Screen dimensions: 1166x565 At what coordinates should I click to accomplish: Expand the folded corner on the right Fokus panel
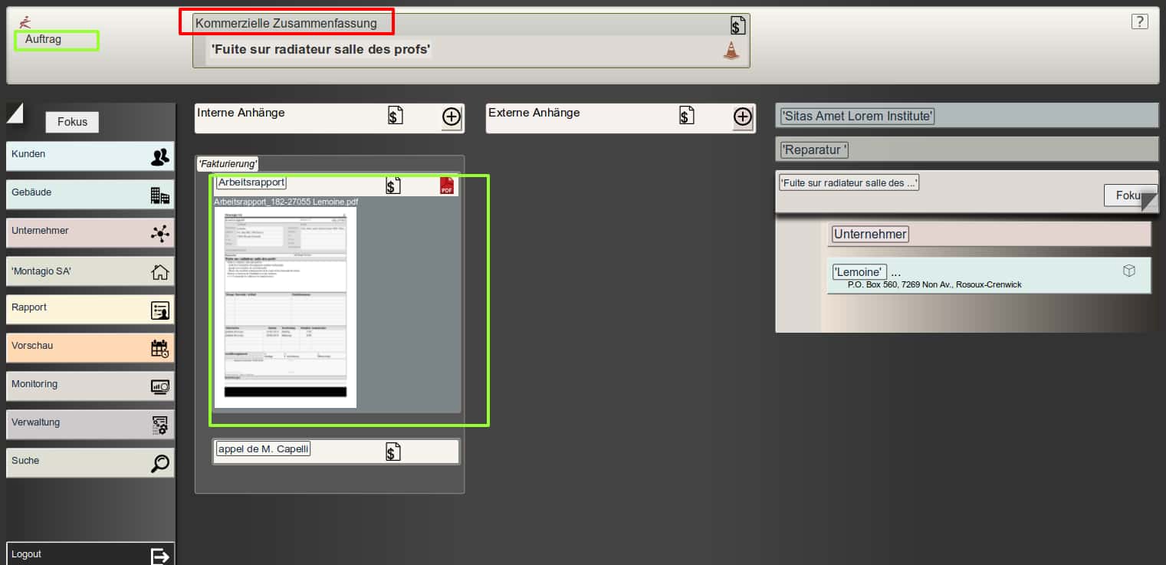[1148, 202]
